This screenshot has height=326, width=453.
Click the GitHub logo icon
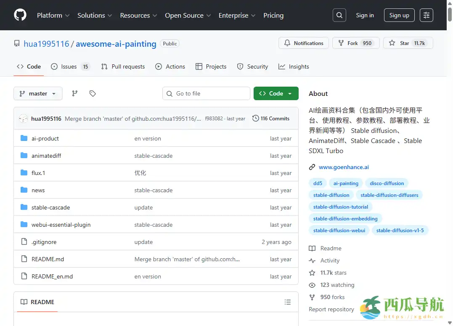click(20, 15)
